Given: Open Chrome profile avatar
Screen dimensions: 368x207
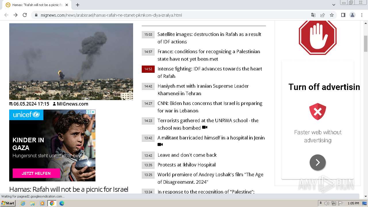Looking at the screenshot, I should [352, 15].
